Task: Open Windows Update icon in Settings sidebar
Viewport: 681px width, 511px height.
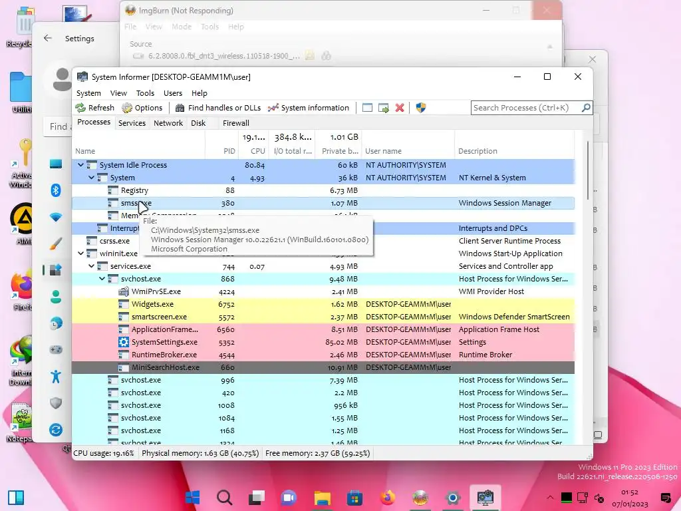Action: click(56, 430)
